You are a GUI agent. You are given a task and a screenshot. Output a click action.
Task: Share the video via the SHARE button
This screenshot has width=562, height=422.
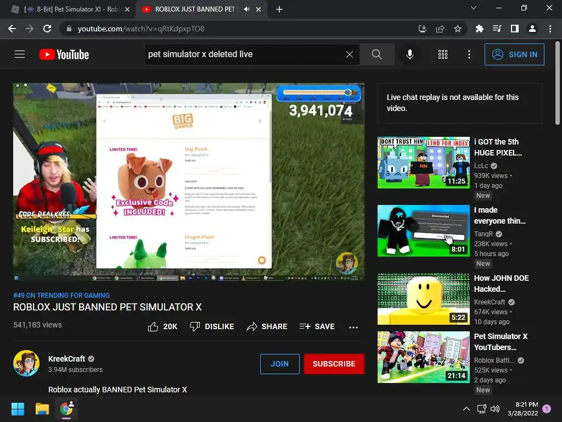click(x=267, y=326)
